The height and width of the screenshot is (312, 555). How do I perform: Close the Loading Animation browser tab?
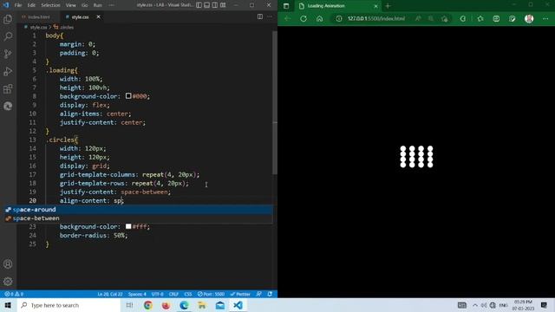(x=375, y=6)
